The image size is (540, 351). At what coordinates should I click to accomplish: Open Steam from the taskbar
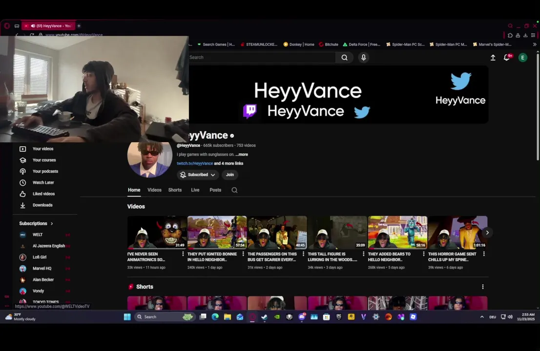(x=265, y=317)
